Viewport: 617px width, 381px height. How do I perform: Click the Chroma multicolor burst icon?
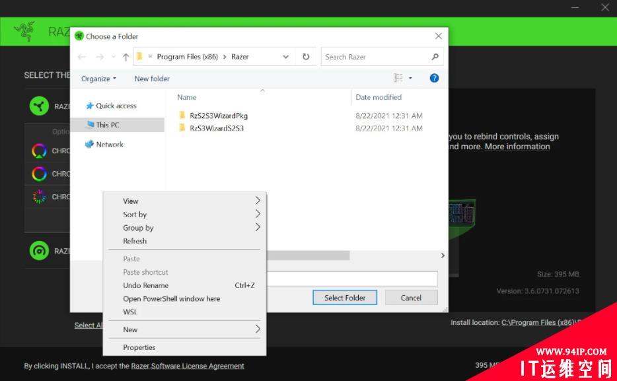(39, 196)
